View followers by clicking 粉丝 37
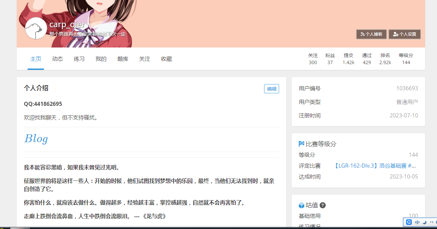 coord(330,59)
